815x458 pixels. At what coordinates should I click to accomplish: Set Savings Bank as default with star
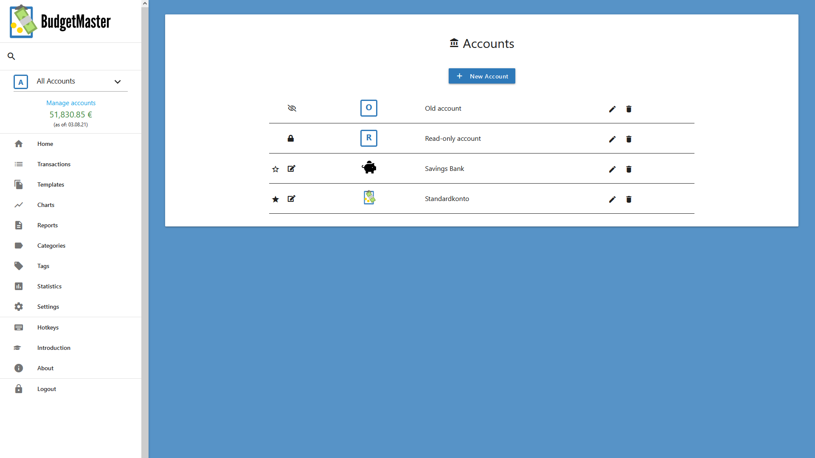click(275, 169)
